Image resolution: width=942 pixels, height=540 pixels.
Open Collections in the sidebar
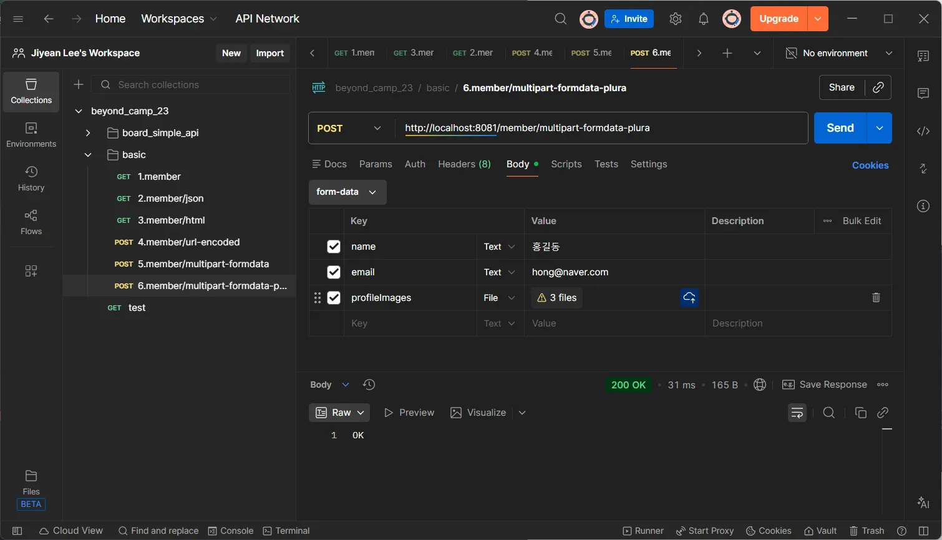31,92
